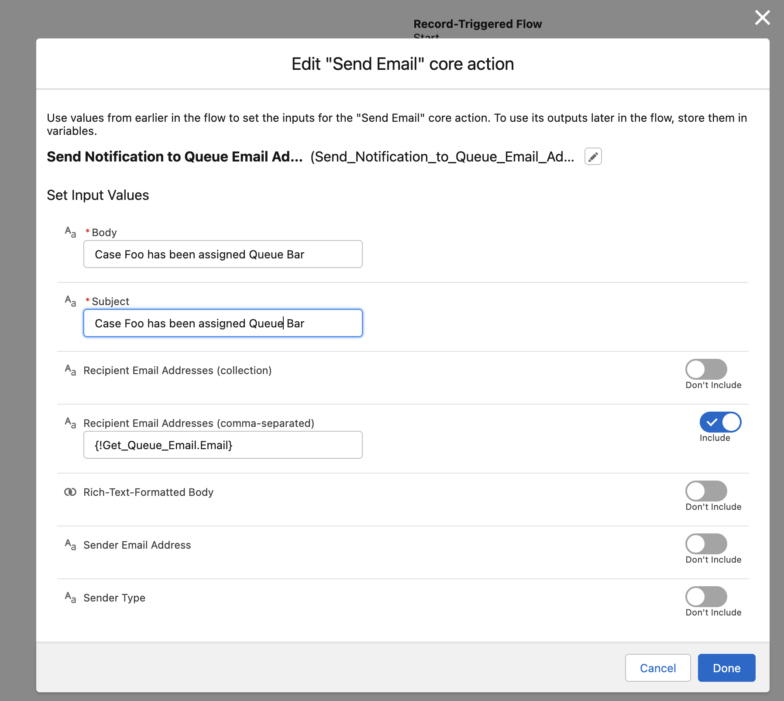Close the Edit Send Email dialog
The image size is (784, 701).
762,18
